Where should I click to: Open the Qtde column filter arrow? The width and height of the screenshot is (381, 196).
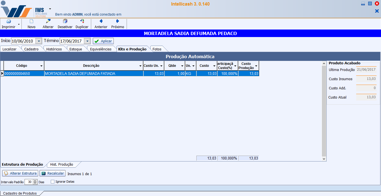[182, 66]
